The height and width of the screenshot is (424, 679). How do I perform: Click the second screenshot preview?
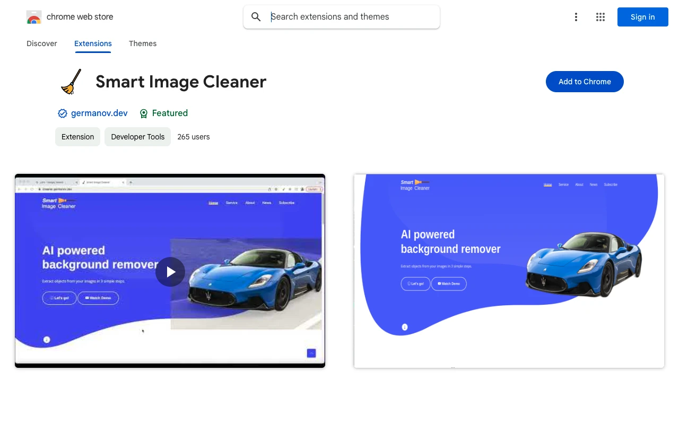[509, 270]
